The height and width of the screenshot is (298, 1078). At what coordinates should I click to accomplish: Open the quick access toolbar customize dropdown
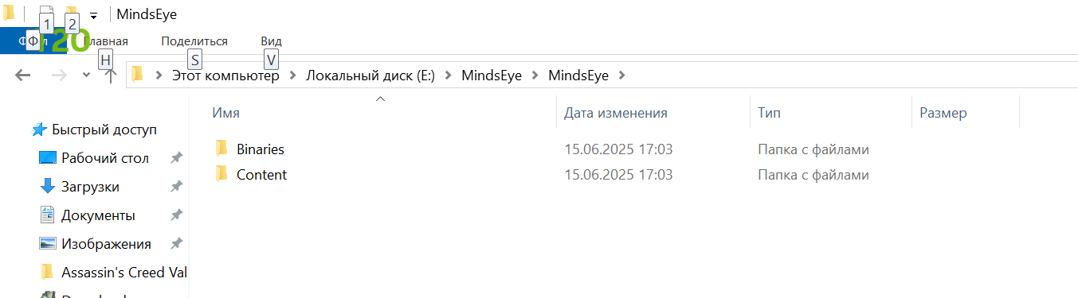[x=93, y=15]
